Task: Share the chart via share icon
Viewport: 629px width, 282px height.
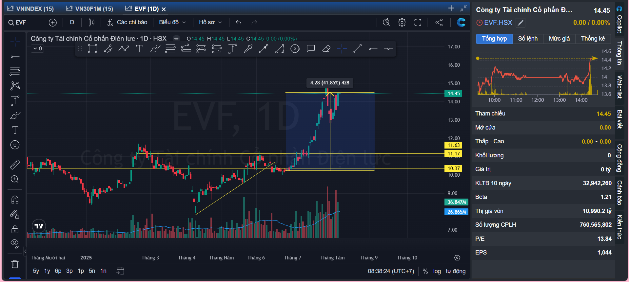Action: [439, 23]
